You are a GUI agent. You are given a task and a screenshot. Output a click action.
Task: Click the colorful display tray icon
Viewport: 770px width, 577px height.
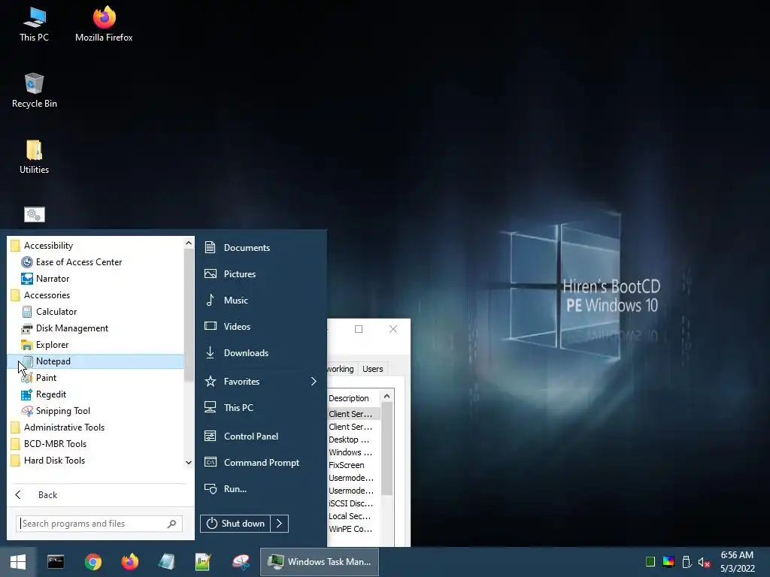click(x=668, y=562)
